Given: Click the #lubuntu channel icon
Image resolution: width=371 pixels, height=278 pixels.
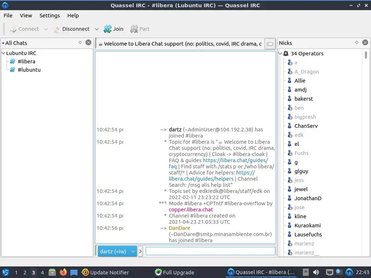Looking at the screenshot, I should click(x=13, y=70).
